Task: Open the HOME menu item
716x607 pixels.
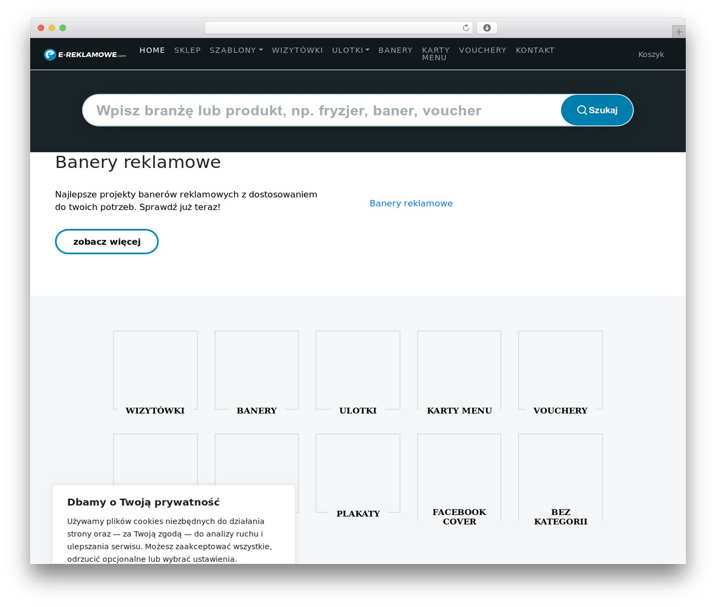Action: point(152,50)
